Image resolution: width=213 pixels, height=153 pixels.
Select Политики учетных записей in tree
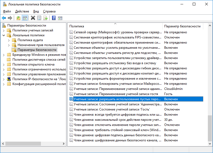[33, 30]
